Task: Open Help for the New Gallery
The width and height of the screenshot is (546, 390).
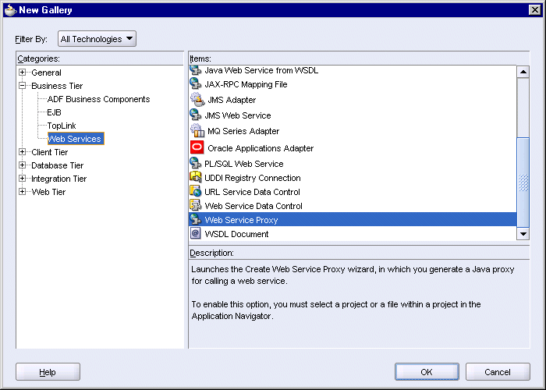Action: click(48, 372)
